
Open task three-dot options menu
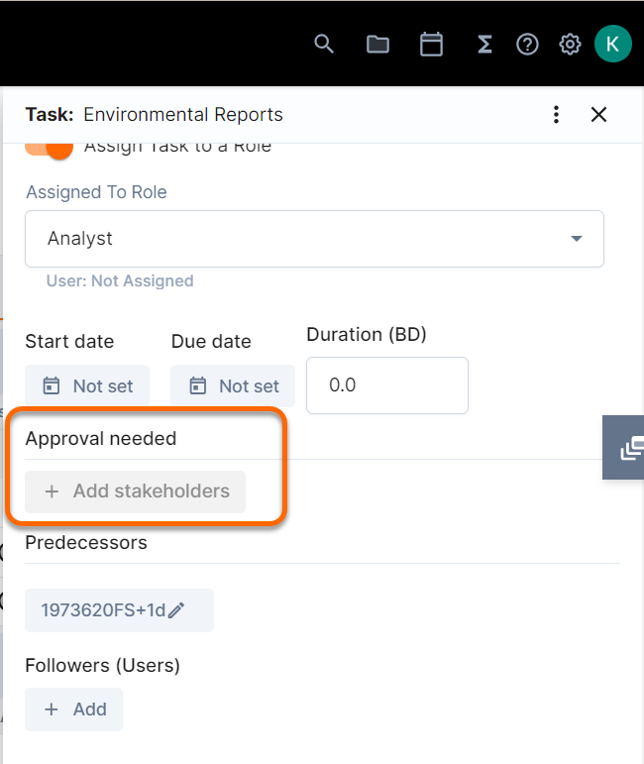click(x=557, y=115)
